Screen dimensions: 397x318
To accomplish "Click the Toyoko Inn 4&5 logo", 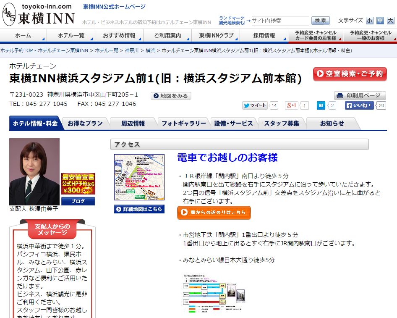I will (39, 15).
